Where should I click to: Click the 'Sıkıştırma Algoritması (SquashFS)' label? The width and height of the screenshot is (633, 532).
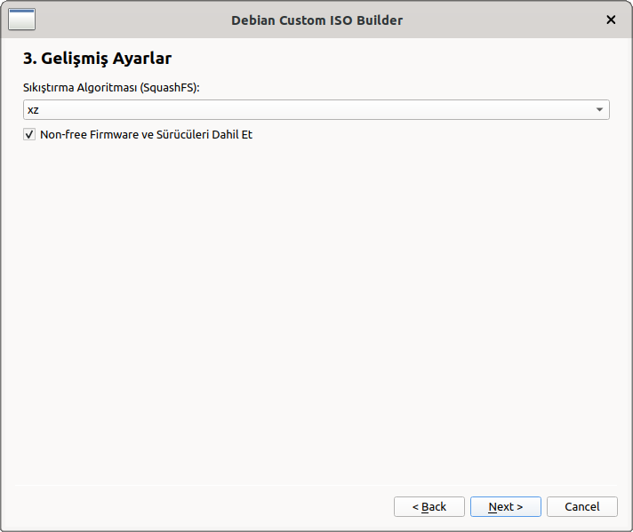111,88
